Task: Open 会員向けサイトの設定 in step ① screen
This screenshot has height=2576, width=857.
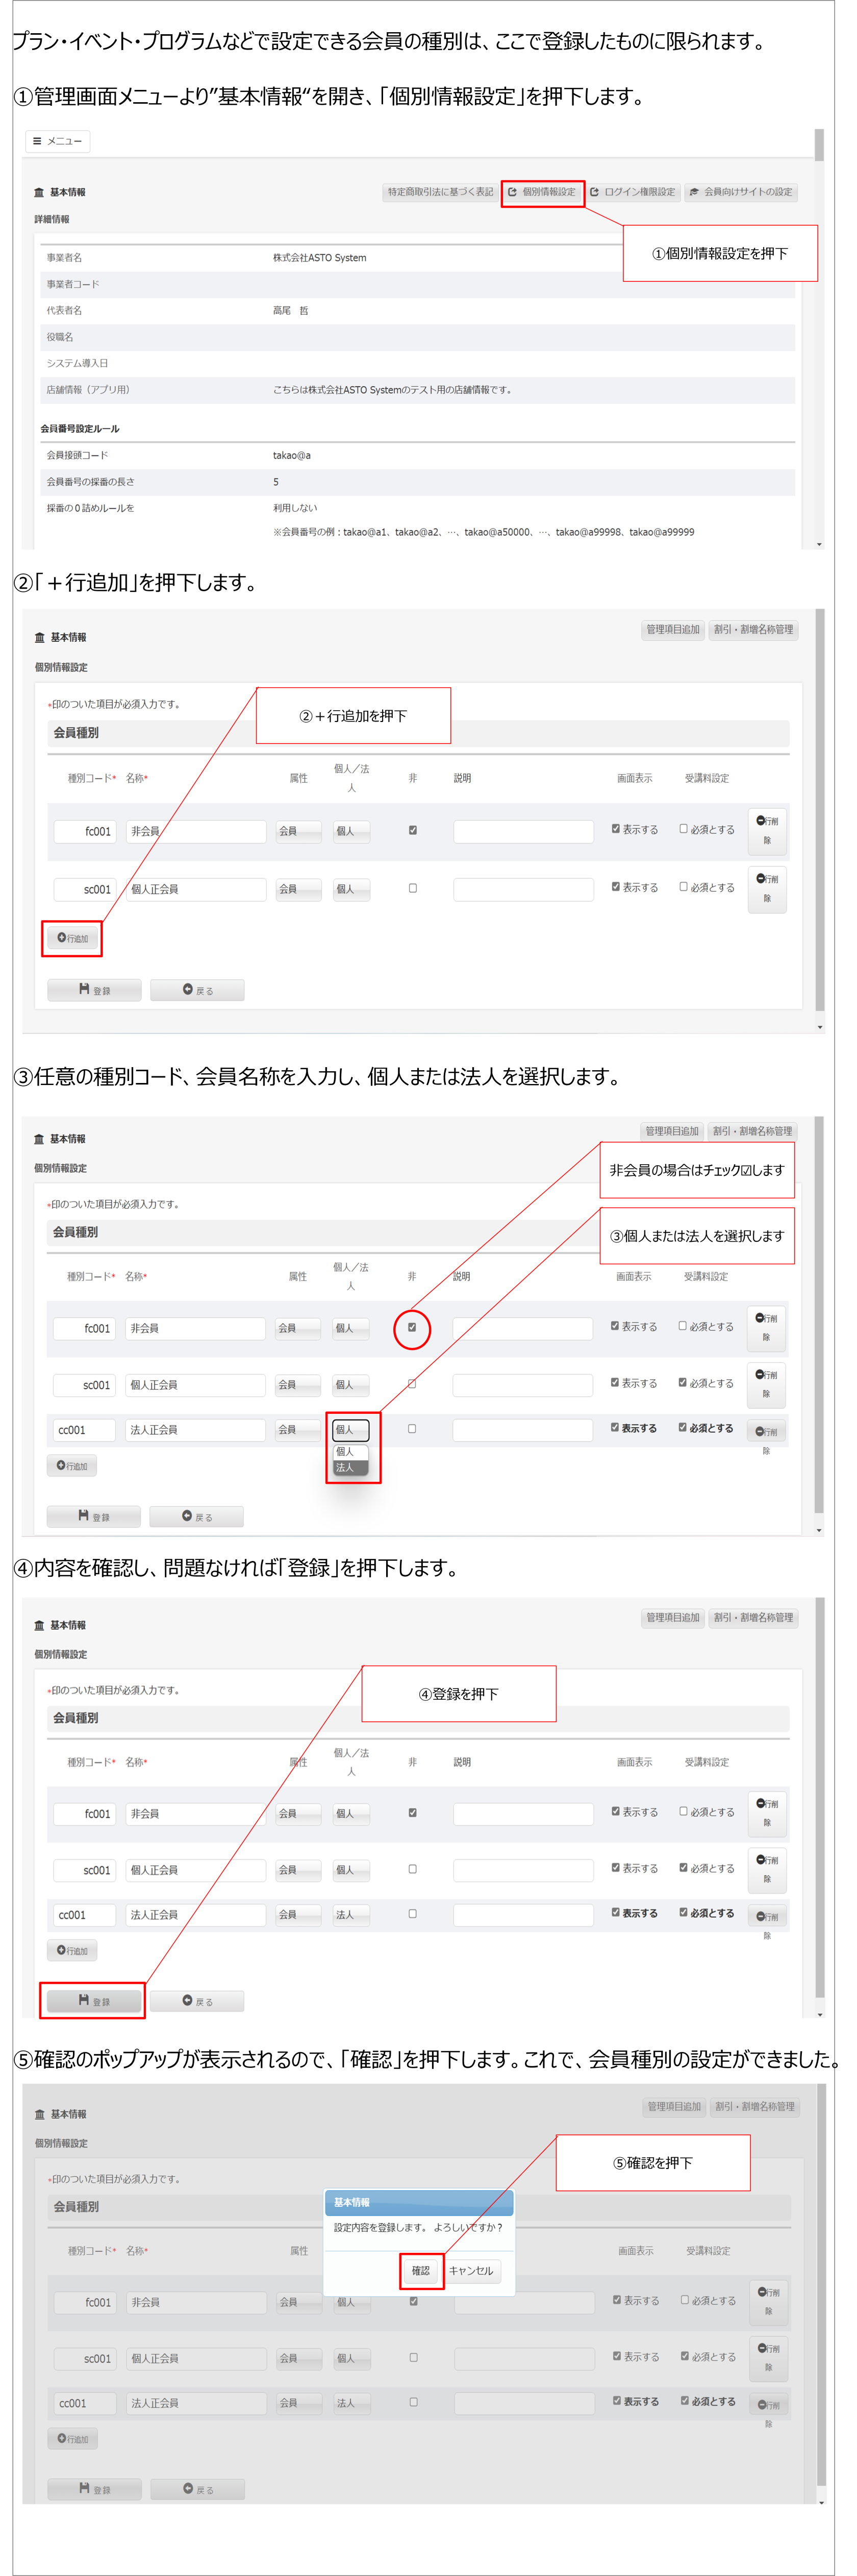Action: pos(741,192)
